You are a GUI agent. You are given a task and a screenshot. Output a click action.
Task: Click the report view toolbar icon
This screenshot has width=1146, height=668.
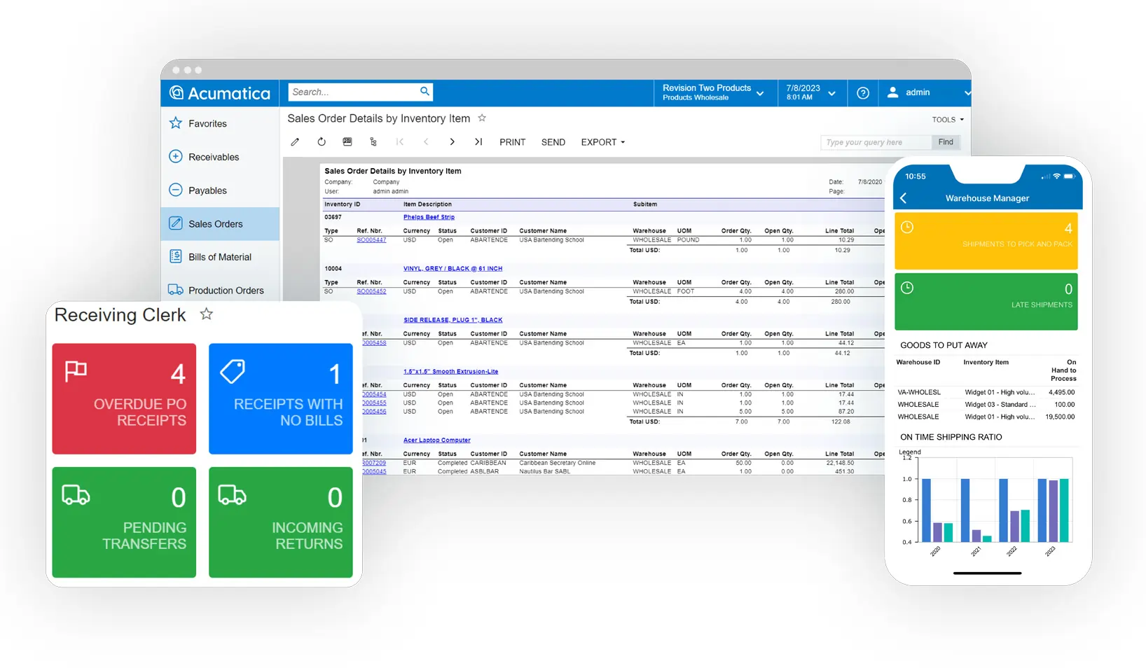coord(347,141)
